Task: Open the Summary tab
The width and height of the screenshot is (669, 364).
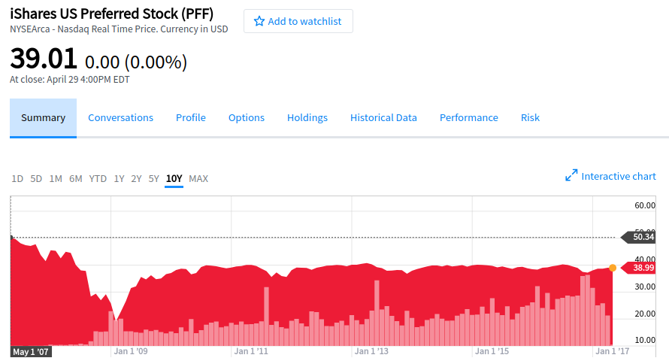Action: tap(43, 118)
